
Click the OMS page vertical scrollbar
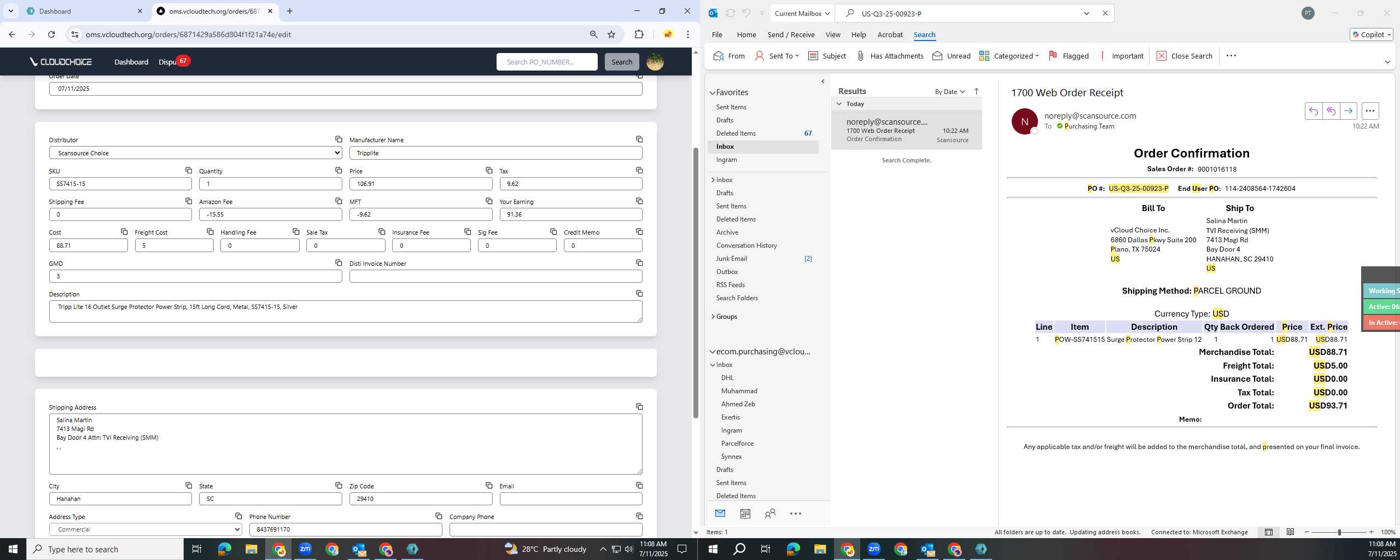coord(696,283)
